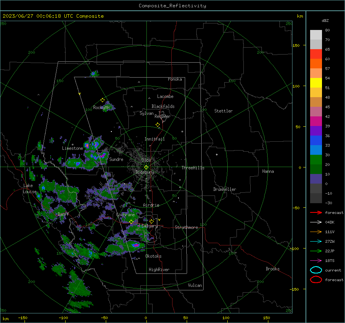Click the ThreeHills city label

coord(193,168)
